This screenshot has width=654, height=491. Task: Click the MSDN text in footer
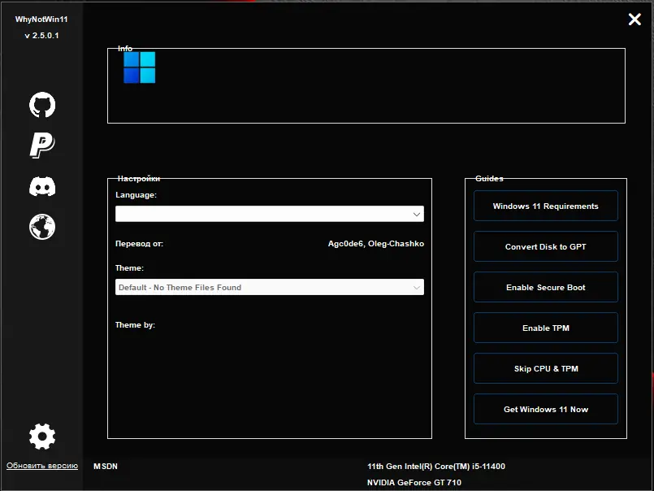(x=106, y=467)
